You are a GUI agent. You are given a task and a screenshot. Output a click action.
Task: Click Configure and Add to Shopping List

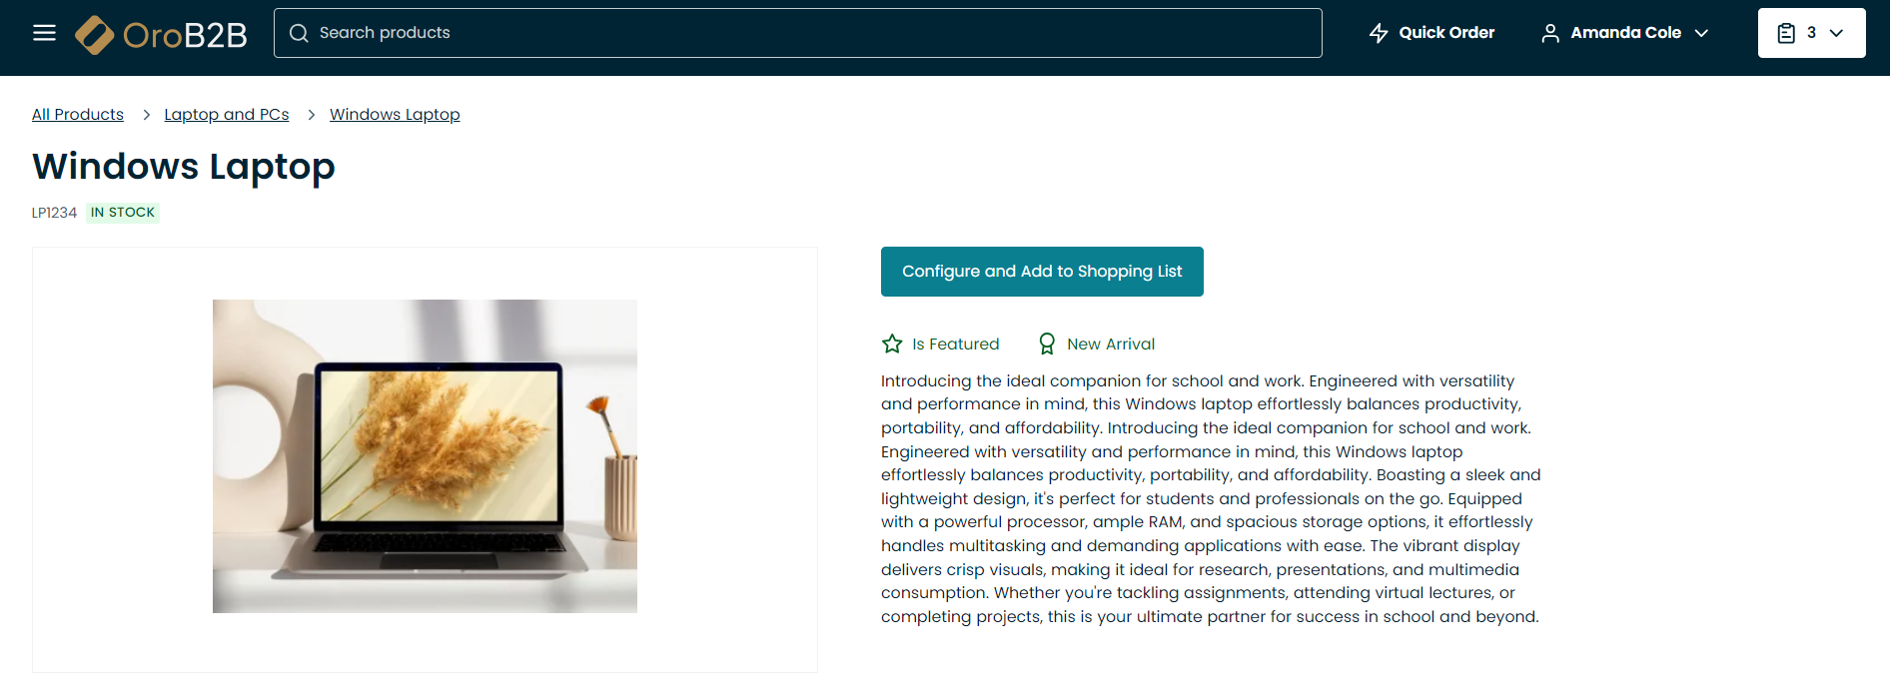coord(1042,272)
